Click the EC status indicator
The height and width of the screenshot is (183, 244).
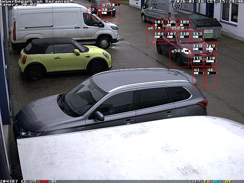(24, 181)
